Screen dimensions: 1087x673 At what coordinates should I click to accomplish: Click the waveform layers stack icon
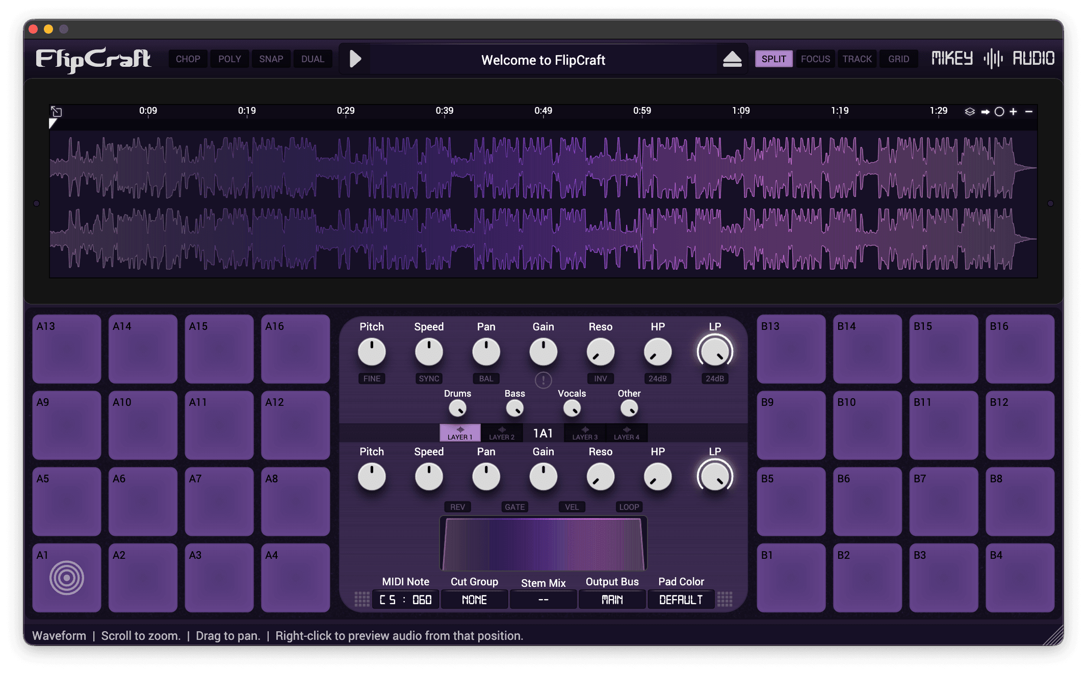tap(970, 111)
